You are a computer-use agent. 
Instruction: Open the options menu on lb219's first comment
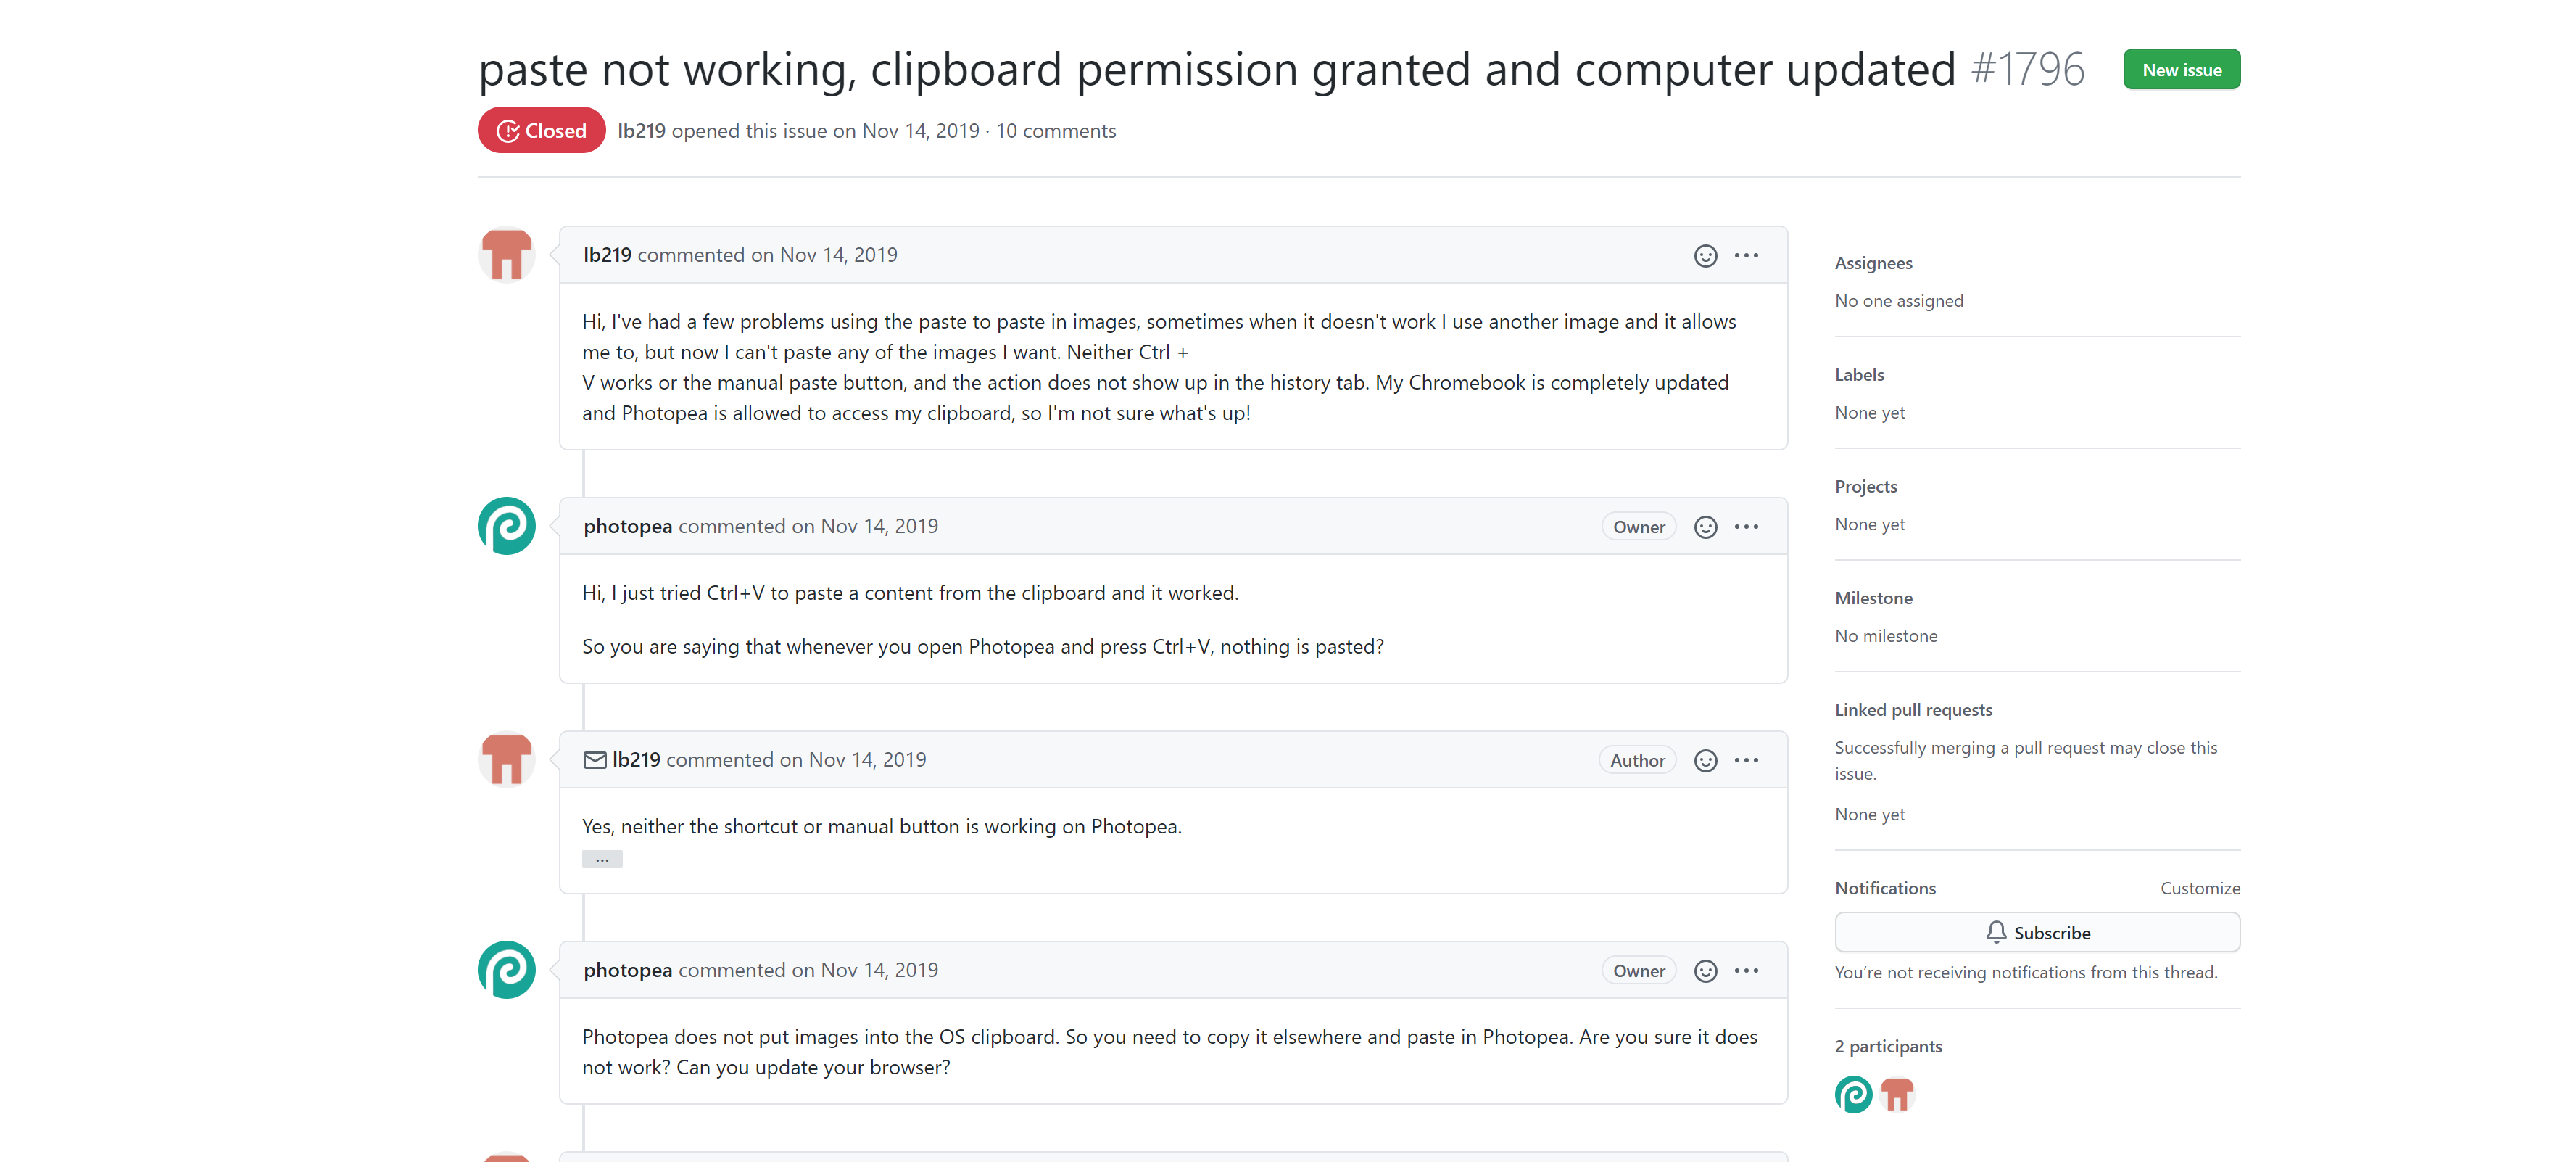tap(1747, 255)
